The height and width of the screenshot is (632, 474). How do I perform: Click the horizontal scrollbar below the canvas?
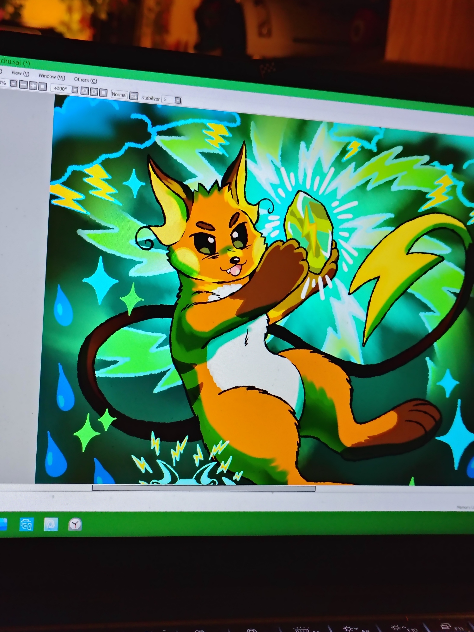[x=204, y=488]
